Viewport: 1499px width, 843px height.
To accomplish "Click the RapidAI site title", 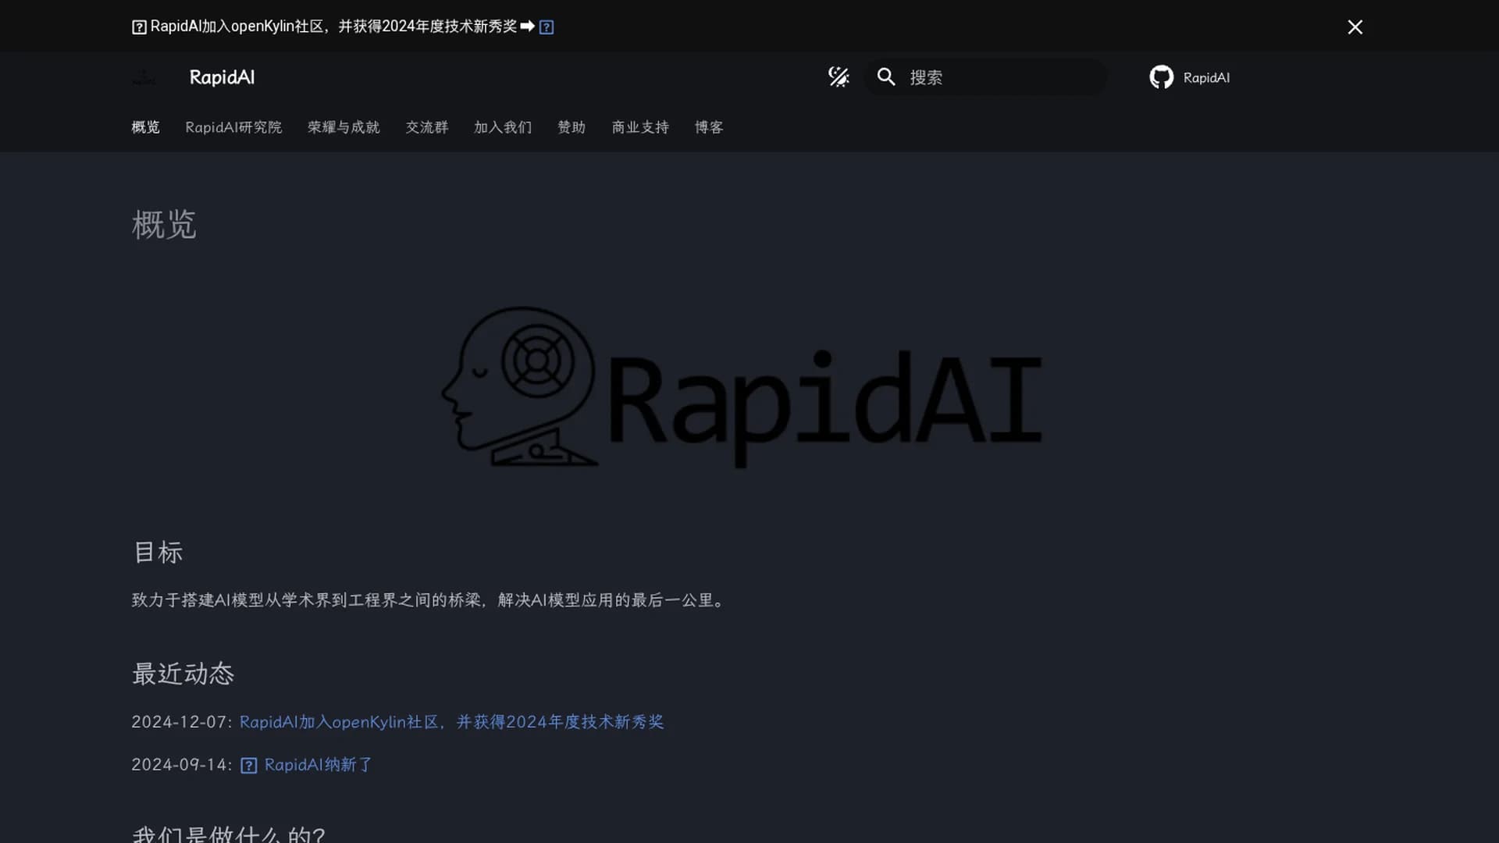I will (x=222, y=77).
